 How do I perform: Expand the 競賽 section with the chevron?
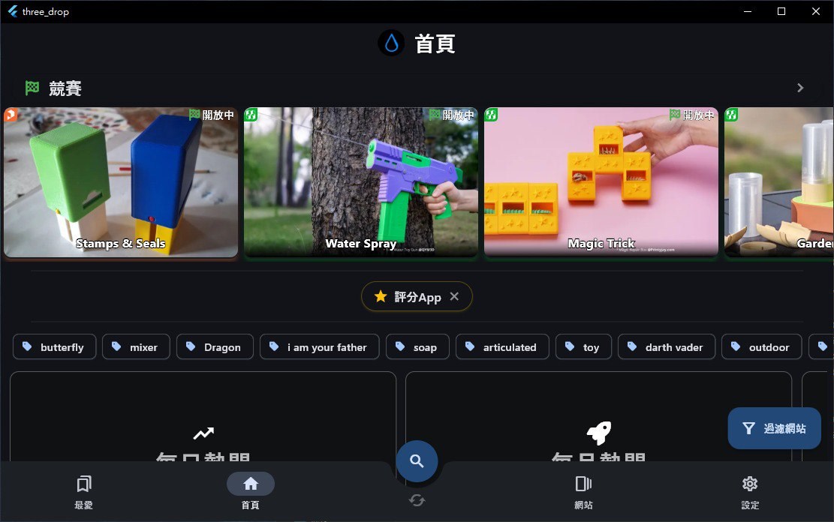pos(799,88)
